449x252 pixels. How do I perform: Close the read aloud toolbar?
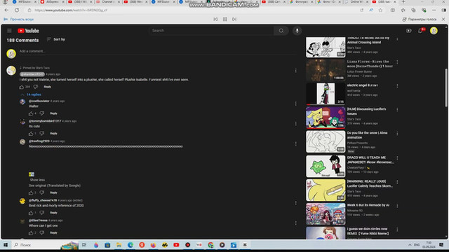[443, 19]
